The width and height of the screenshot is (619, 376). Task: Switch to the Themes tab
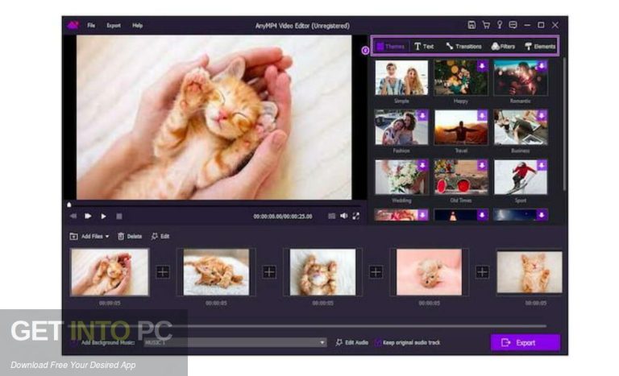pyautogui.click(x=390, y=47)
